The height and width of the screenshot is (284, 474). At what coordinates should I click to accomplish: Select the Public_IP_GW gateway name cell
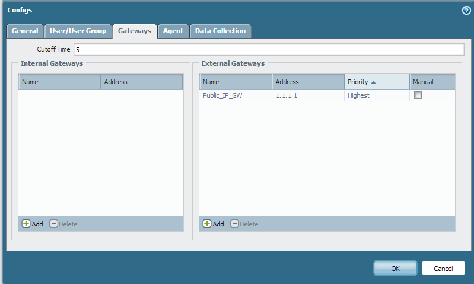click(222, 95)
